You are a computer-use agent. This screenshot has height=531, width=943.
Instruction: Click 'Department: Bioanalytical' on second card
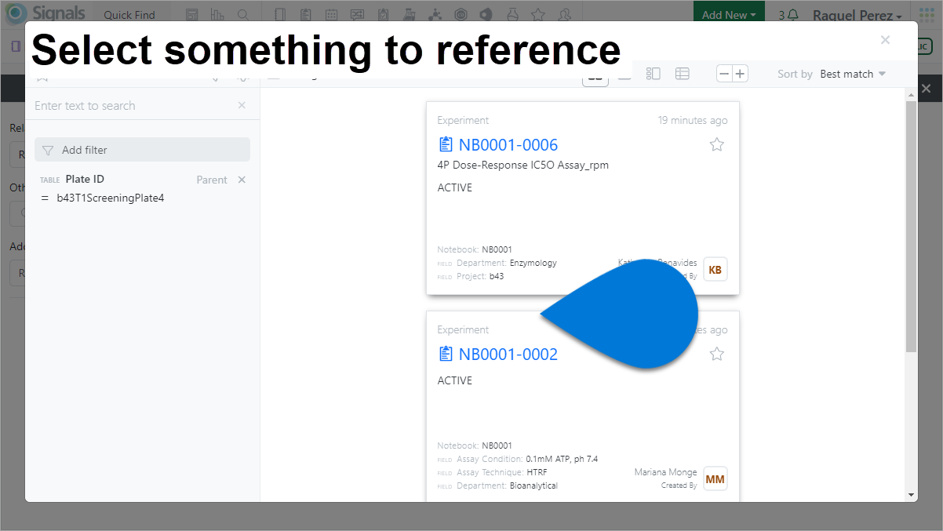(497, 486)
